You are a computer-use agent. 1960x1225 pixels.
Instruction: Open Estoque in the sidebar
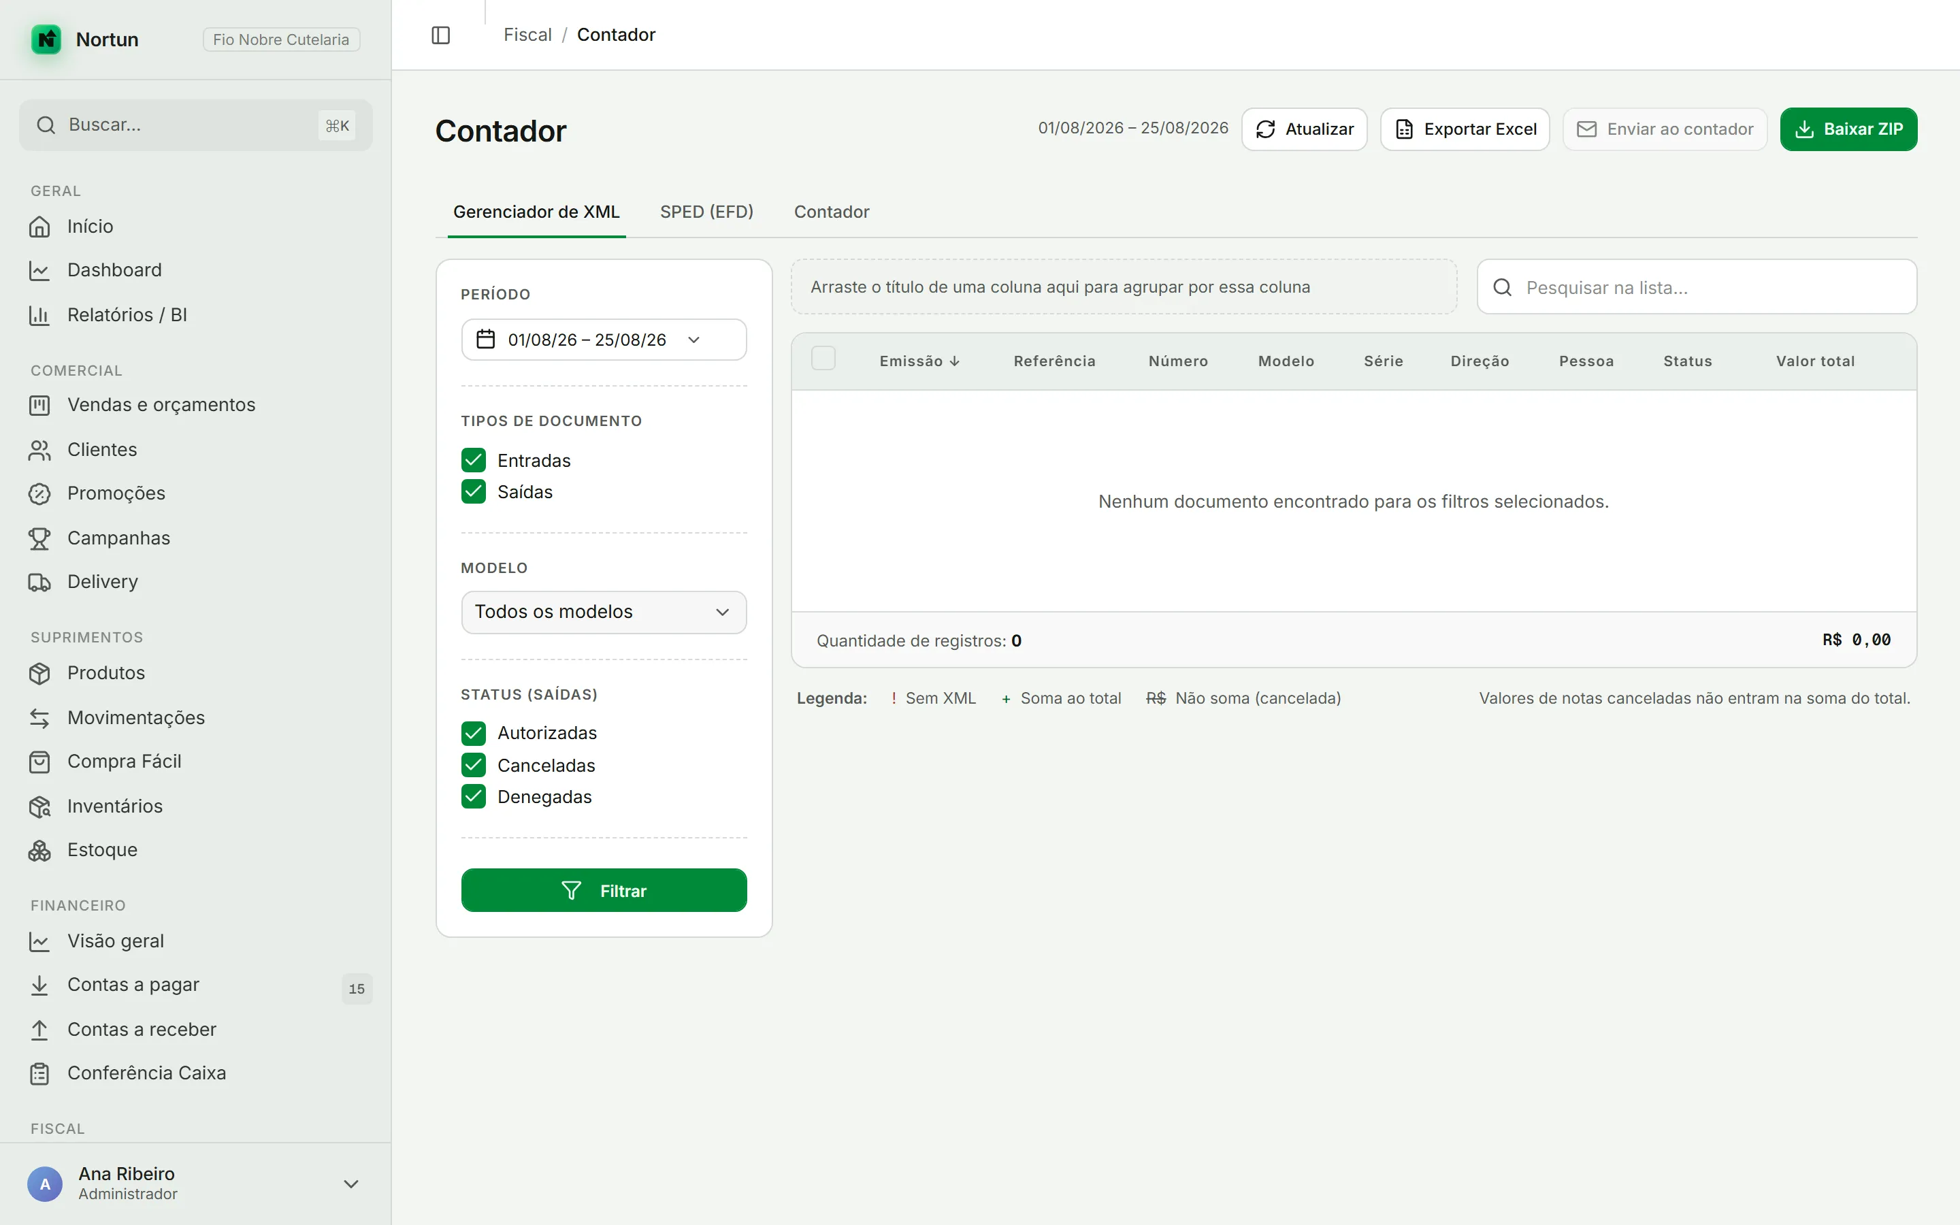tap(195, 850)
